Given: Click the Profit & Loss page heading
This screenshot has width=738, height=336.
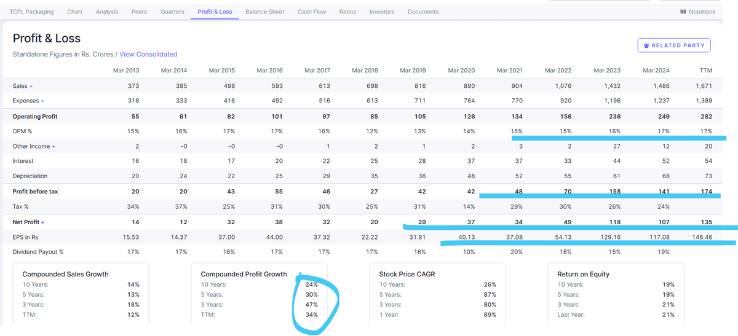Looking at the screenshot, I should click(47, 39).
